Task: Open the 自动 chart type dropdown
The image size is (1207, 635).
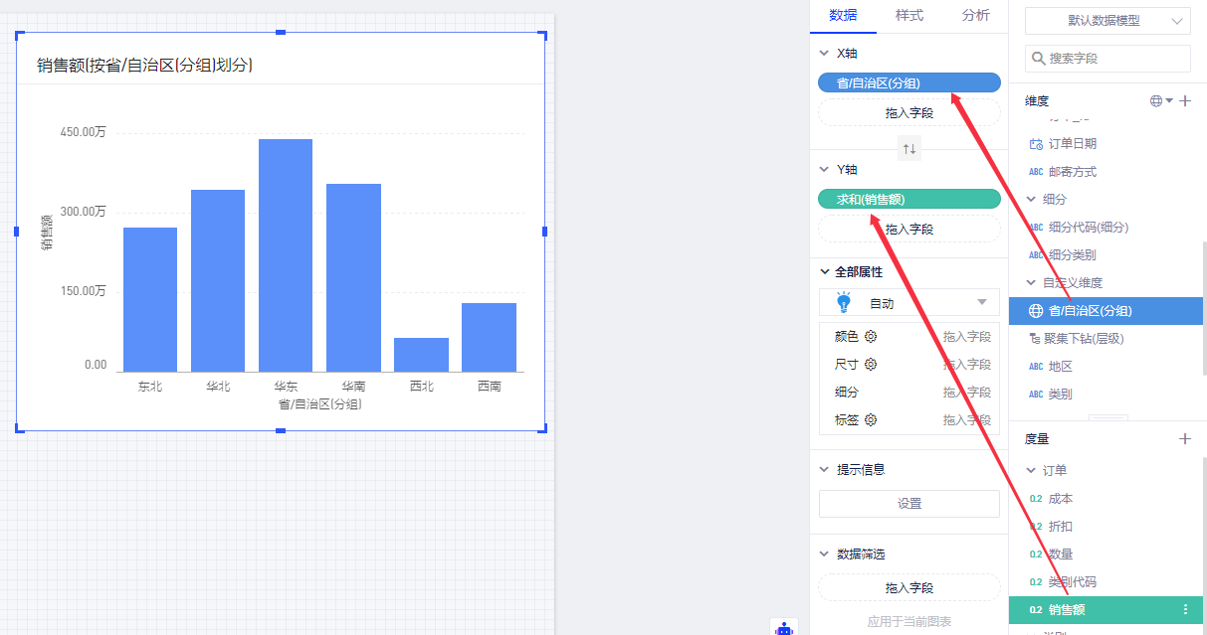Action: tap(908, 302)
